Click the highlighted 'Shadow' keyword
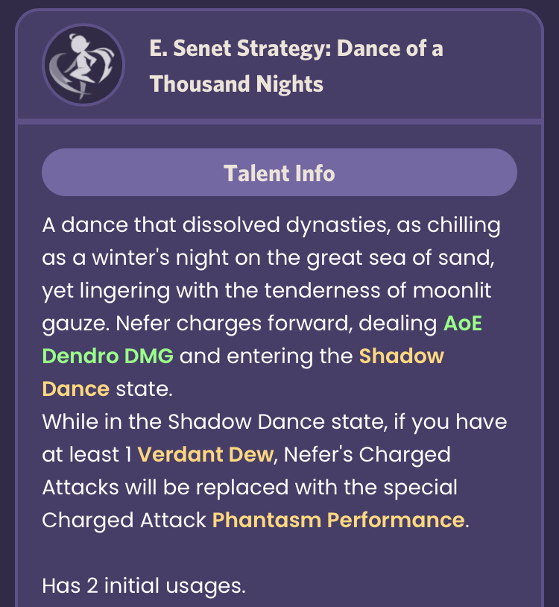The image size is (559, 607). point(402,356)
